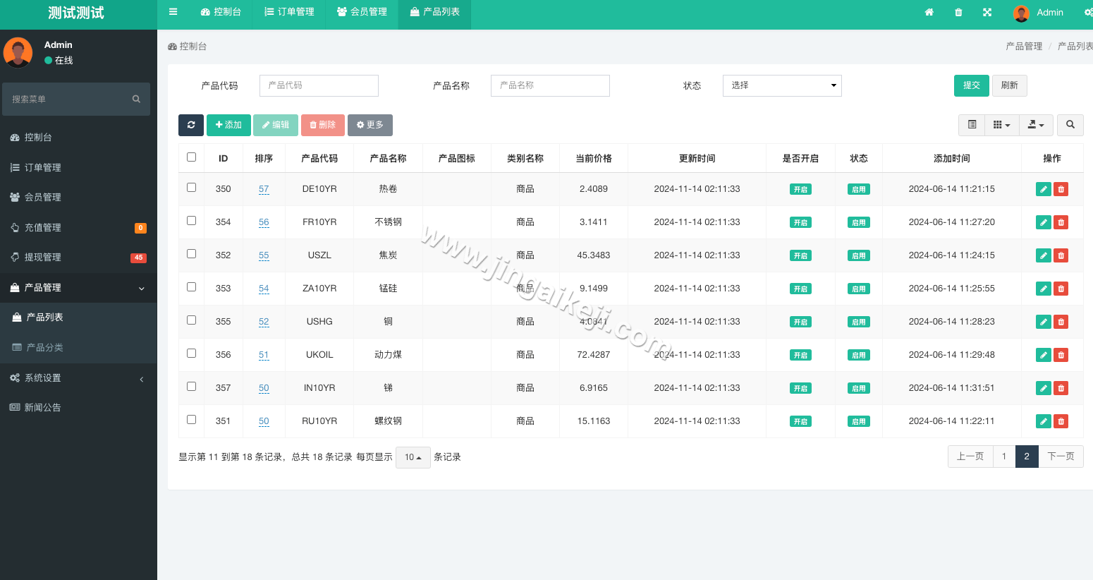This screenshot has width=1093, height=580.
Task: Click the table search magnifier icon
Action: [x=1070, y=125]
